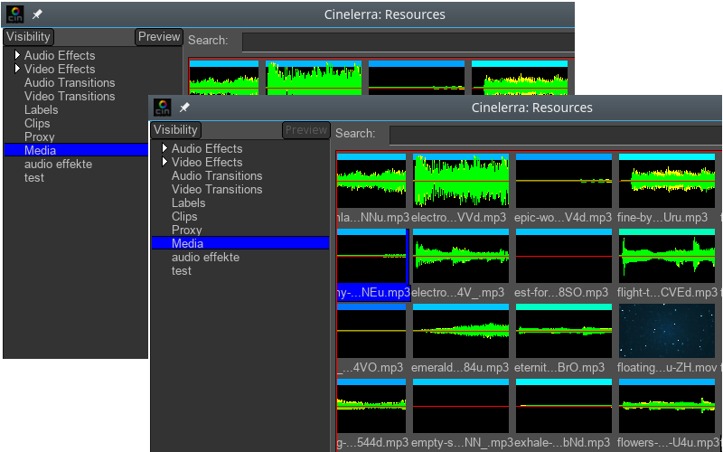This screenshot has height=452, width=723.
Task: Select the flight-t...CVEd.mp3 audio thumbnail
Action: [x=667, y=256]
